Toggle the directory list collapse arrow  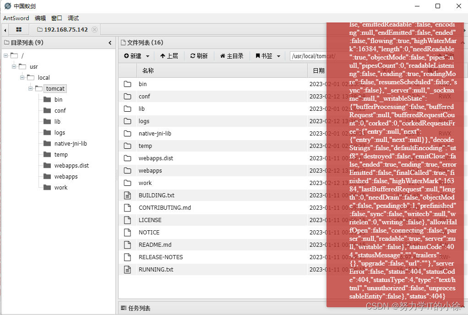(x=110, y=43)
